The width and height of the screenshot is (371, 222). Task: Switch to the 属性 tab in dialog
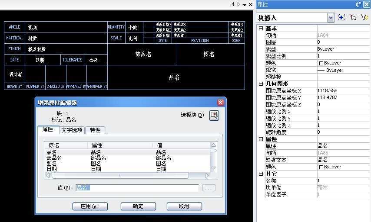[x=48, y=130]
